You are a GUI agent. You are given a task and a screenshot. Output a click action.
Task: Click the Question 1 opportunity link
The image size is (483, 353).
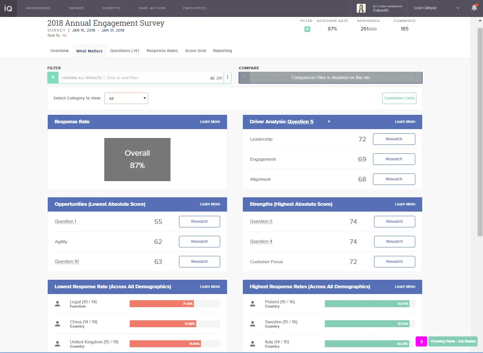[65, 222]
